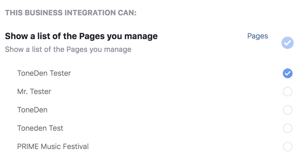Add PRIME Music Festival using its circle
Image resolution: width=301 pixels, height=160 pixels.
287,147
